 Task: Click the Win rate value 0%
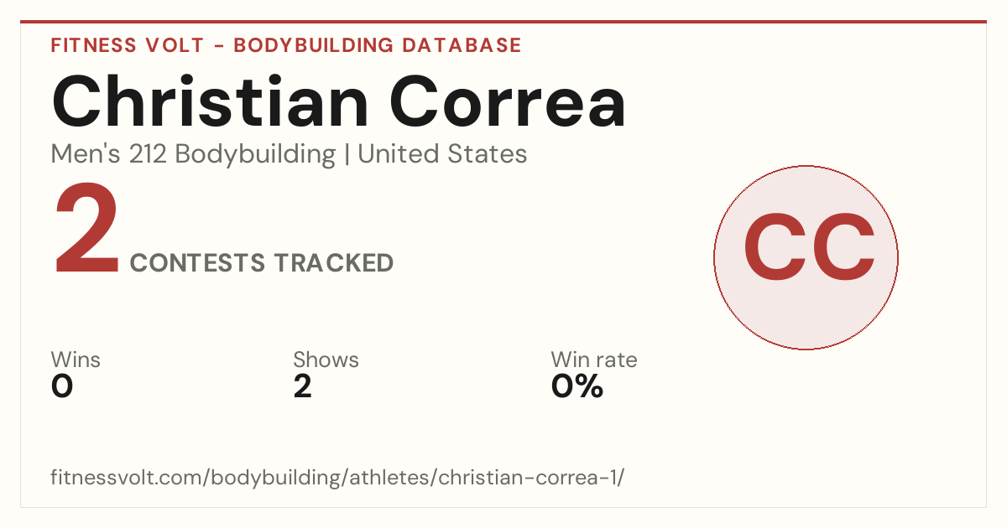coord(577,387)
